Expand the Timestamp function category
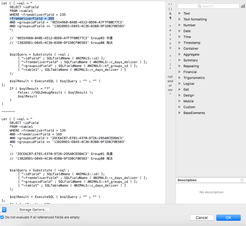 coord(179,43)
